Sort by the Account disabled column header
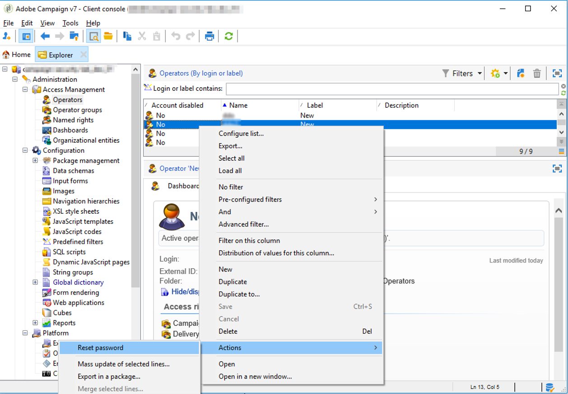 pos(182,105)
